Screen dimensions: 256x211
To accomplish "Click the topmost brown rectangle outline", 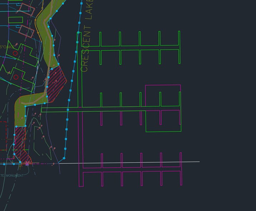I will 26,9.
